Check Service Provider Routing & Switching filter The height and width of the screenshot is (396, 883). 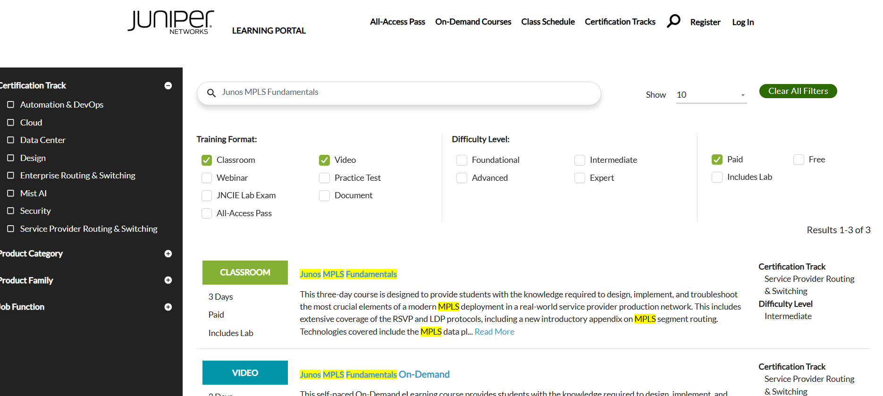(11, 228)
